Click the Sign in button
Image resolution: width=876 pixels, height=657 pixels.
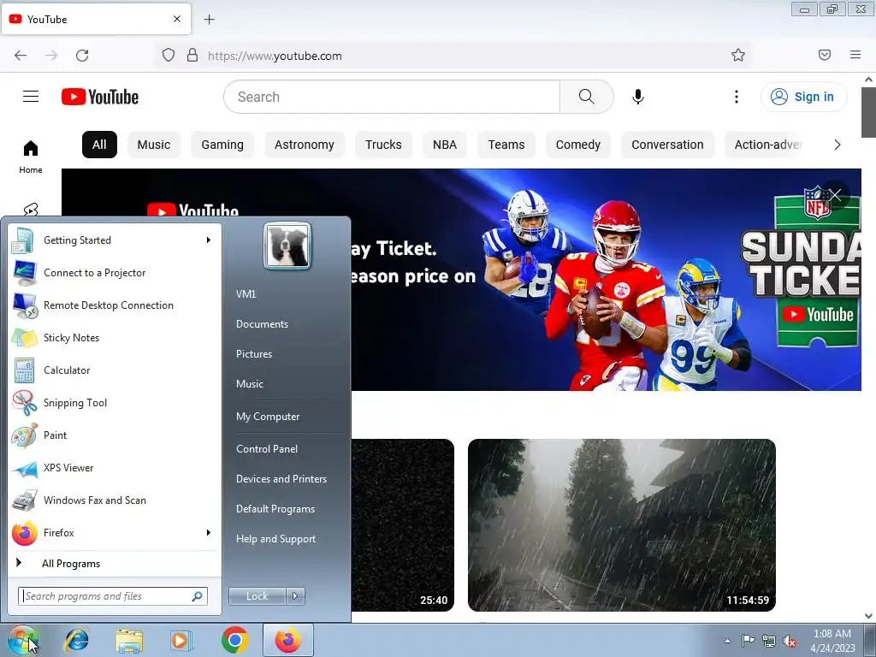click(803, 97)
